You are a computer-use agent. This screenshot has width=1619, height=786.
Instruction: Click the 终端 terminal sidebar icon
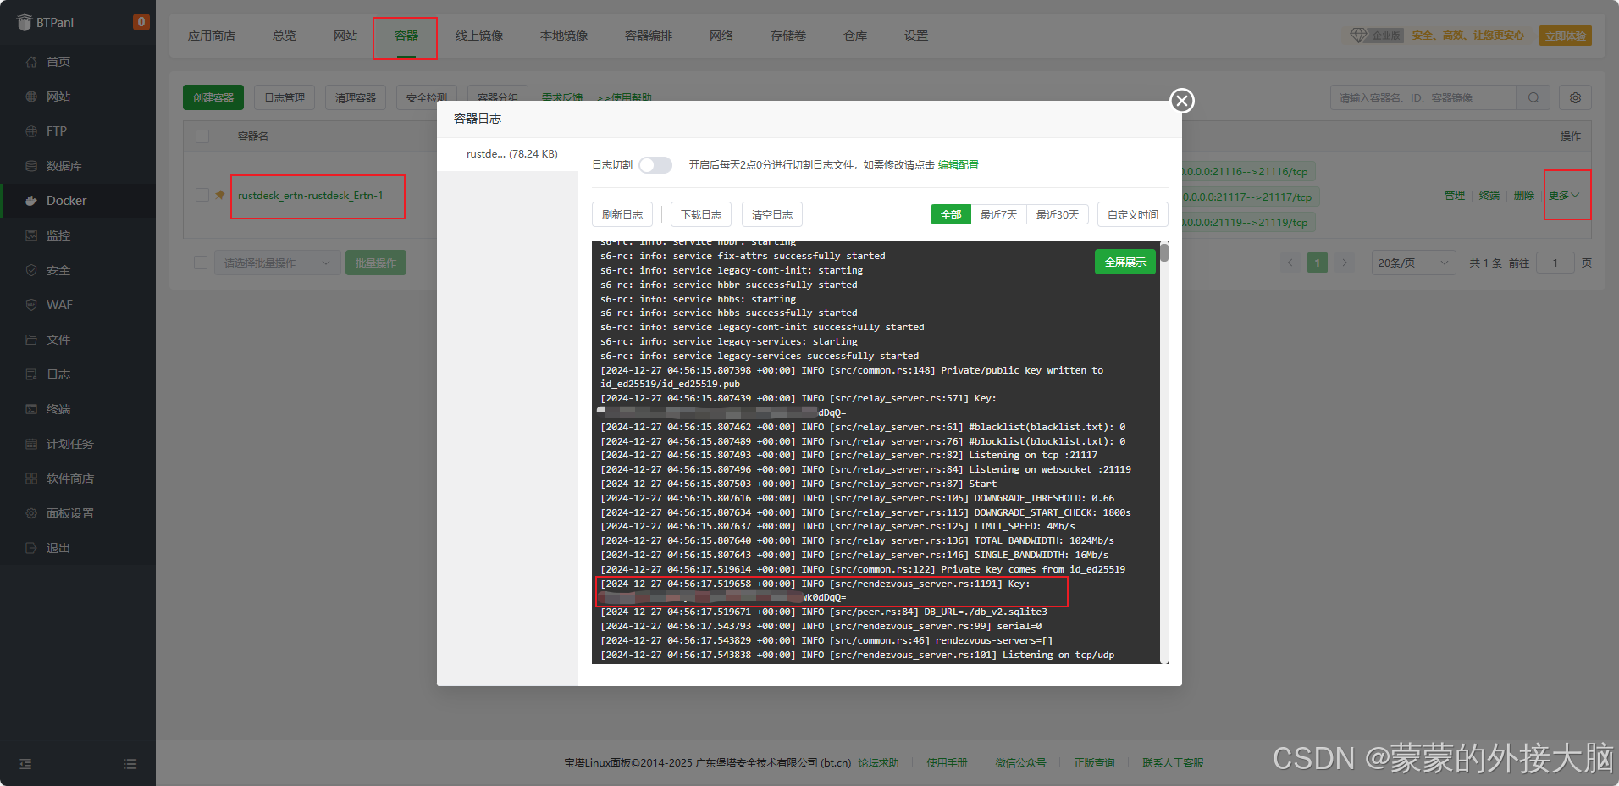(x=31, y=409)
